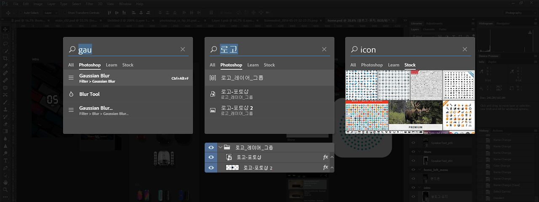Toggle visibility of 로고-포토샵 layer
Image resolution: width=539 pixels, height=202 pixels.
211,157
